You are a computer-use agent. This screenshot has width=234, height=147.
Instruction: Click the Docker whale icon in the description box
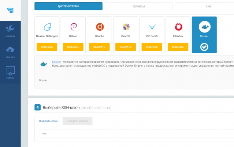pos(44,64)
